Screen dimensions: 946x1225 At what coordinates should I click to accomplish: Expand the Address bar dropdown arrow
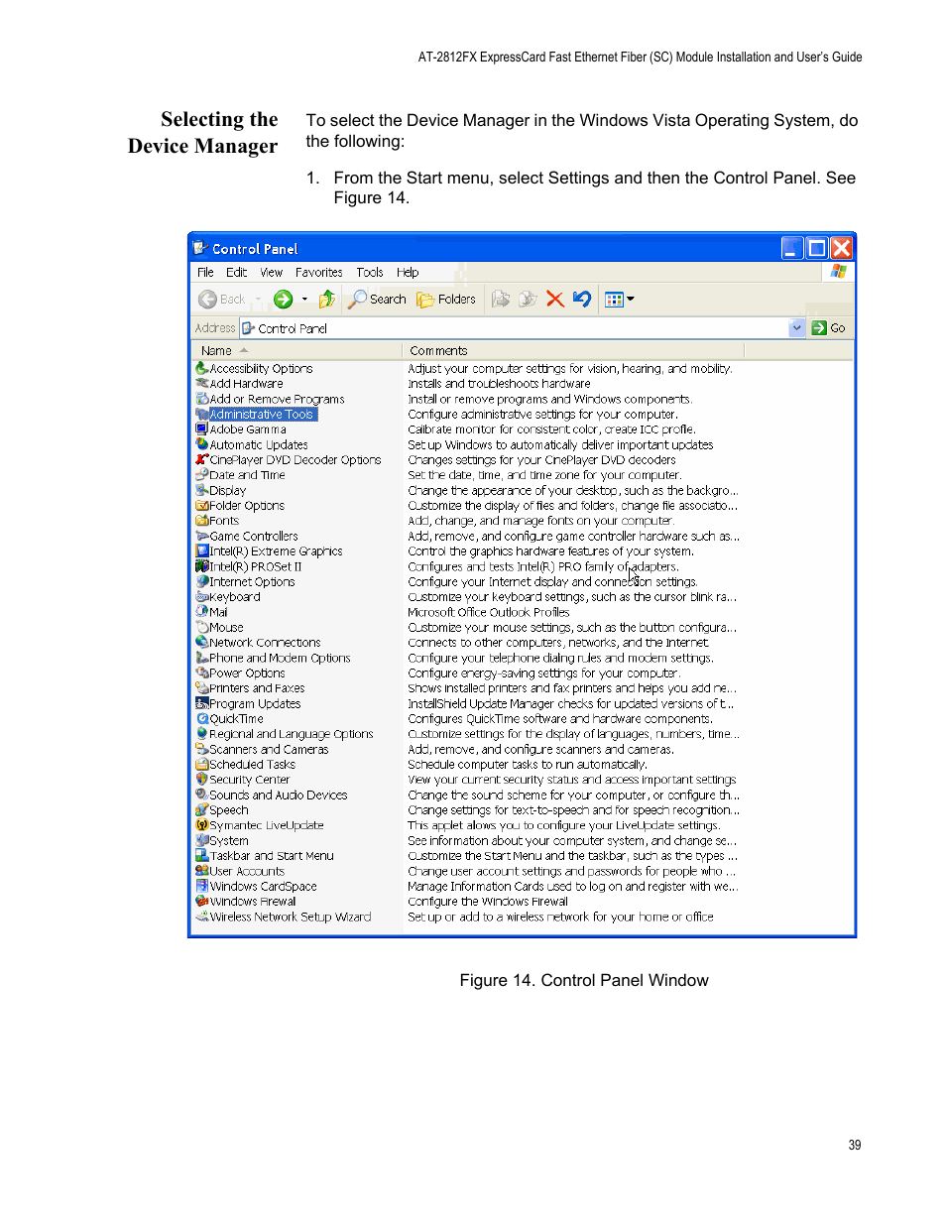tap(797, 328)
